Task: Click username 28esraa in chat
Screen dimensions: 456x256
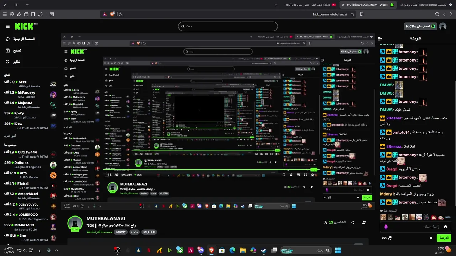Action: click(395, 118)
